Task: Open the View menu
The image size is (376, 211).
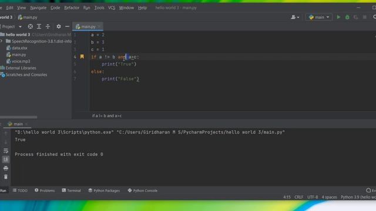Action: (21, 8)
